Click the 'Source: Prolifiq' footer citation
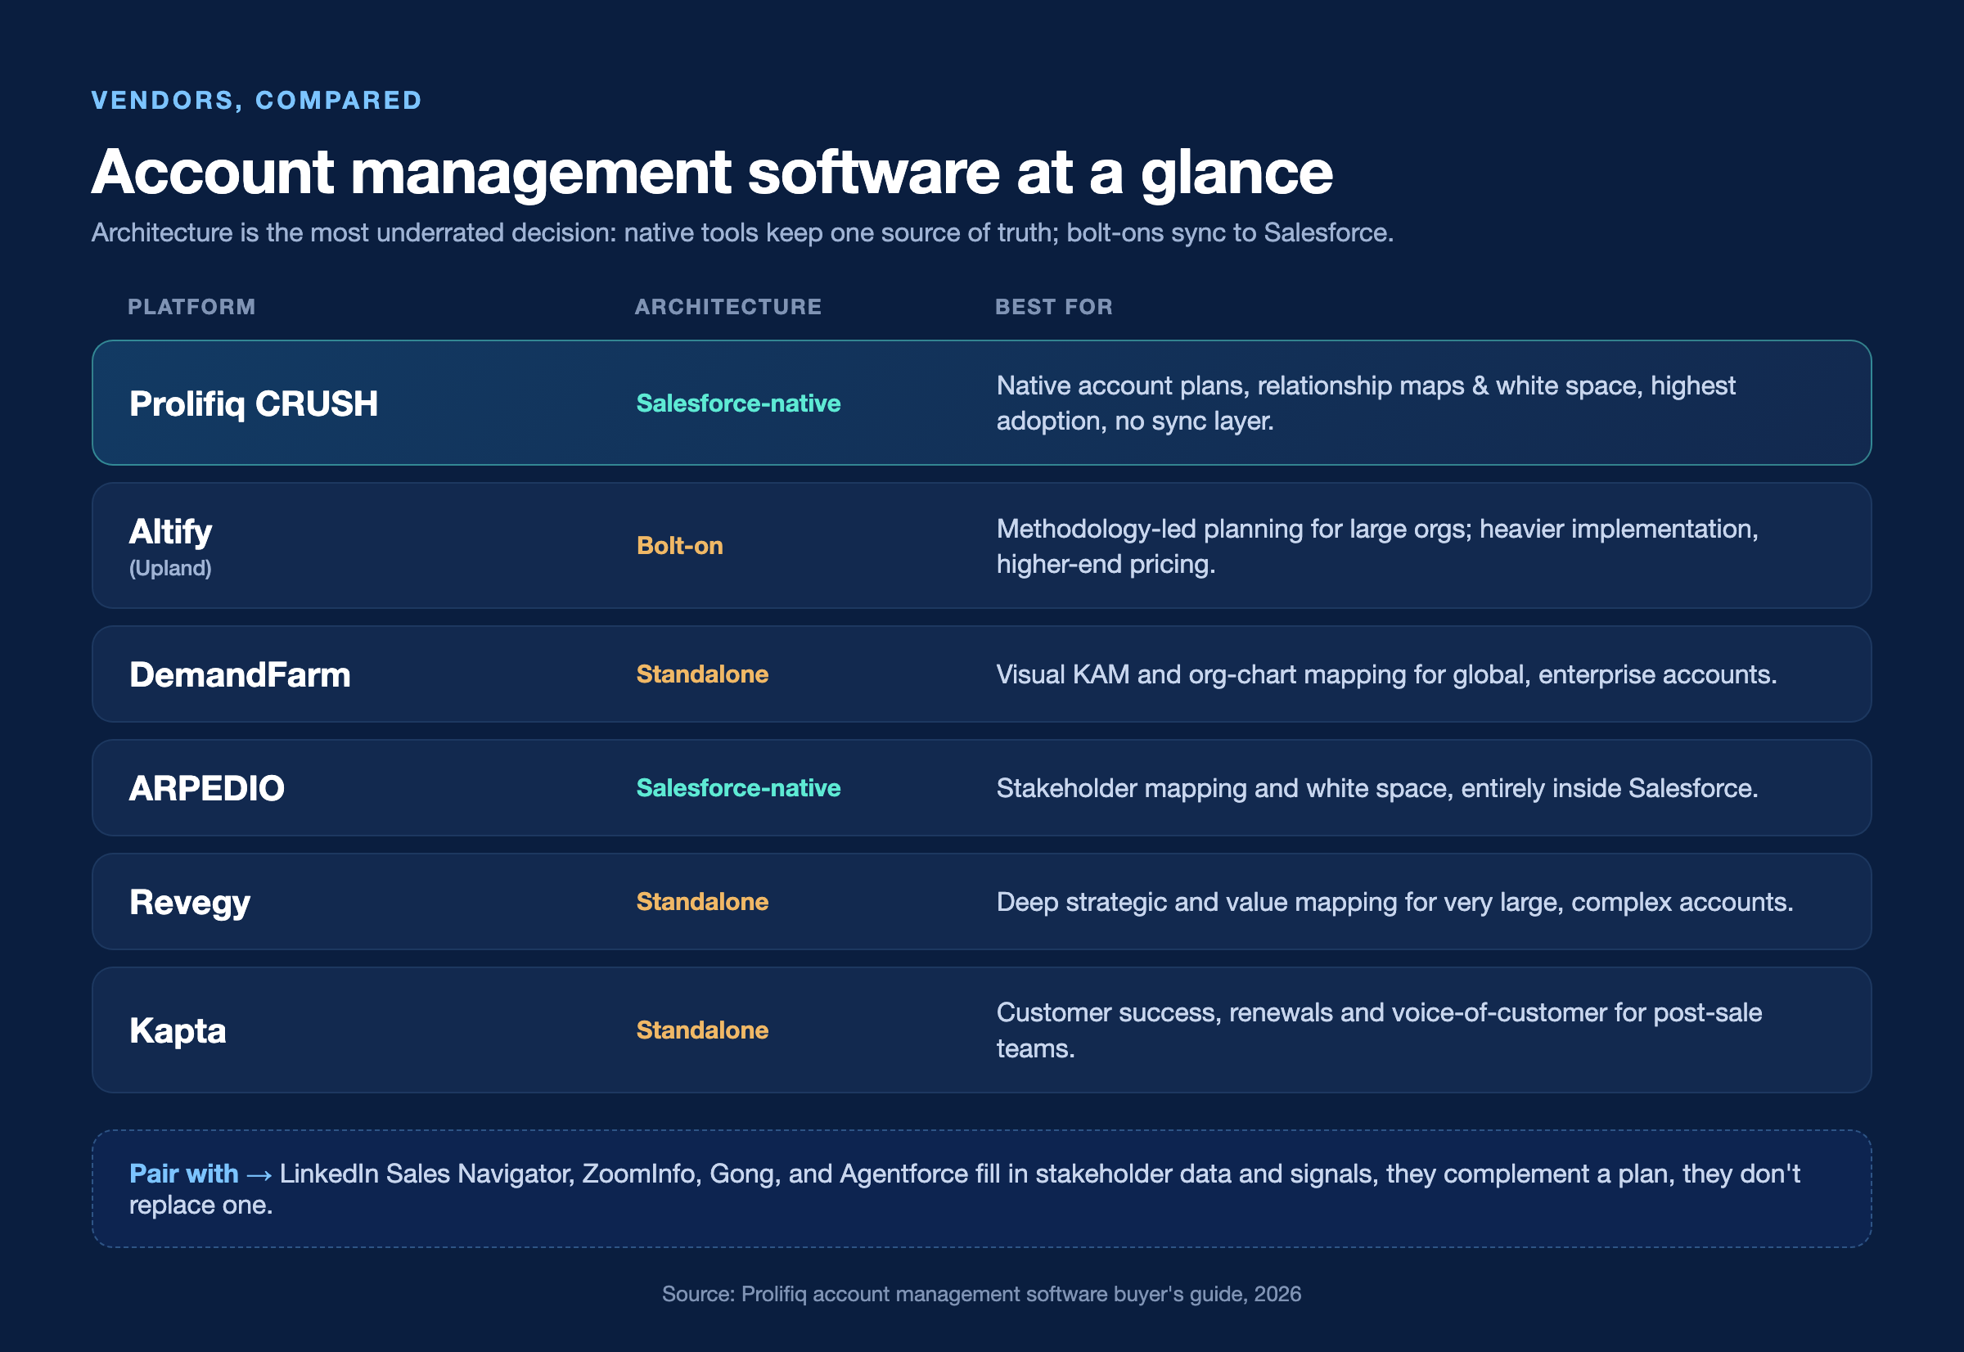Viewport: 1964px width, 1352px height. pyautogui.click(x=981, y=1295)
